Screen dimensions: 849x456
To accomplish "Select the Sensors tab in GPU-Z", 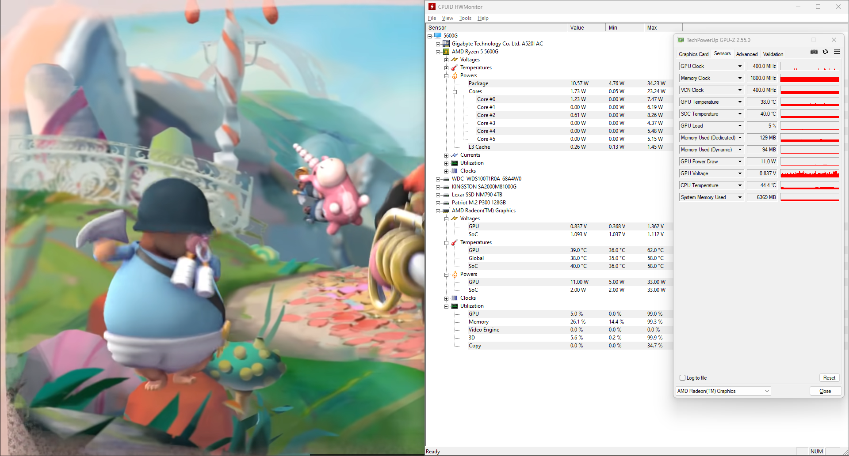I will coord(722,53).
